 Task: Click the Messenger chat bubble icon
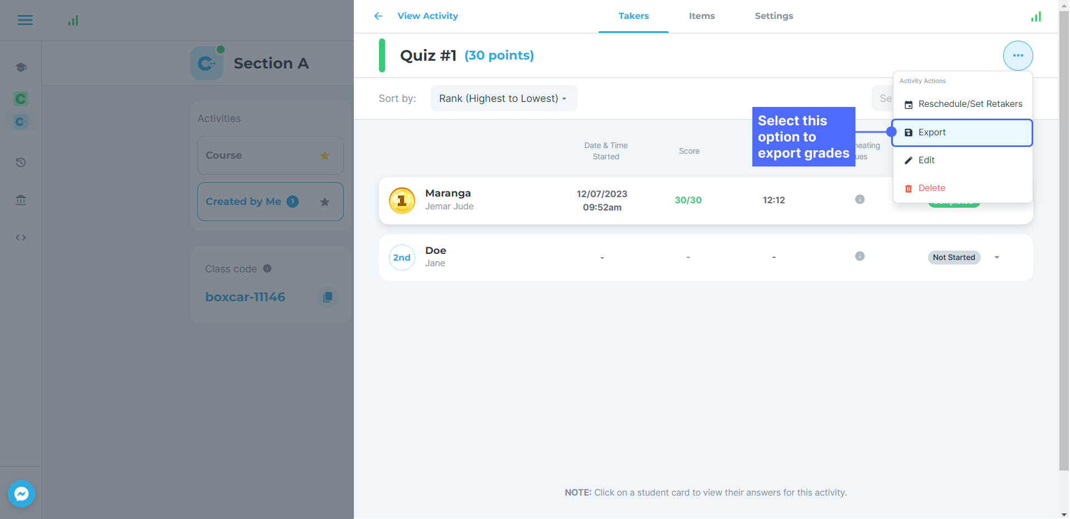(22, 493)
